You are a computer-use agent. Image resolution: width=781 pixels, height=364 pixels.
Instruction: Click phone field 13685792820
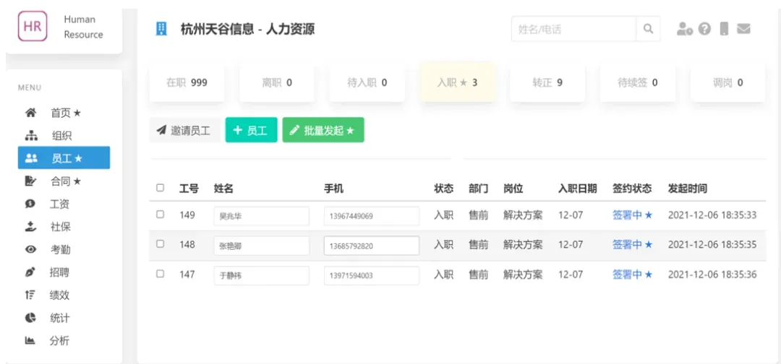coord(372,246)
